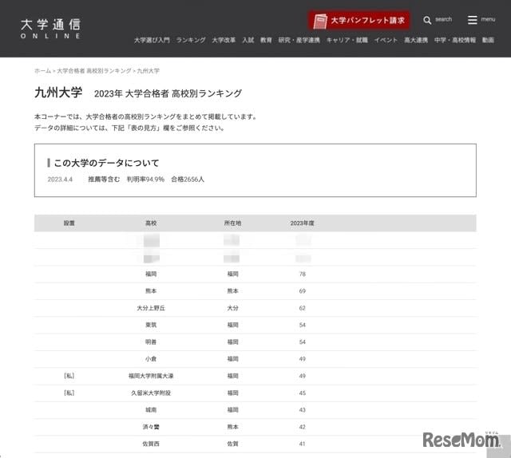
Task: Click the 高校 column header
Action: point(151,223)
